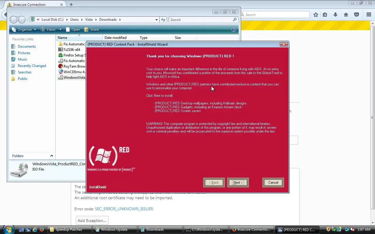Click the magnifier icon in Explorer search
Image resolution: width=375 pixels, height=234 pixels.
[x=235, y=20]
